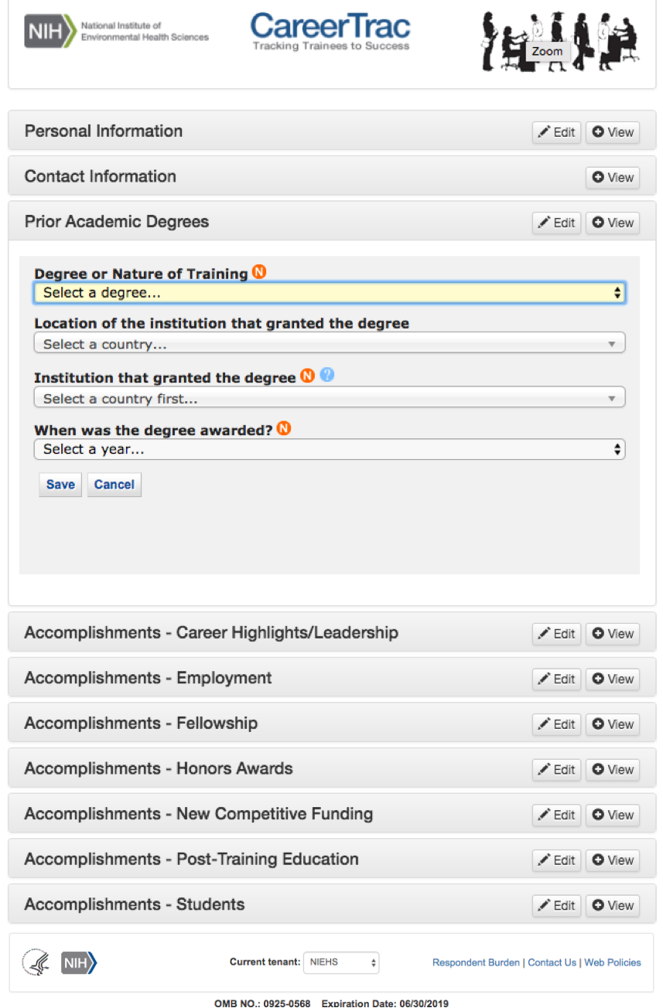Open the Select a degree dropdown
Viewport: 663px width, 1008px height.
(x=330, y=293)
